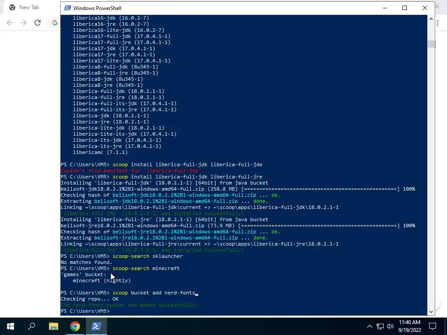The image size is (447, 335).
Task: Click the 'liberica16-jdk (16.0.2-7)' line
Action: click(x=111, y=18)
